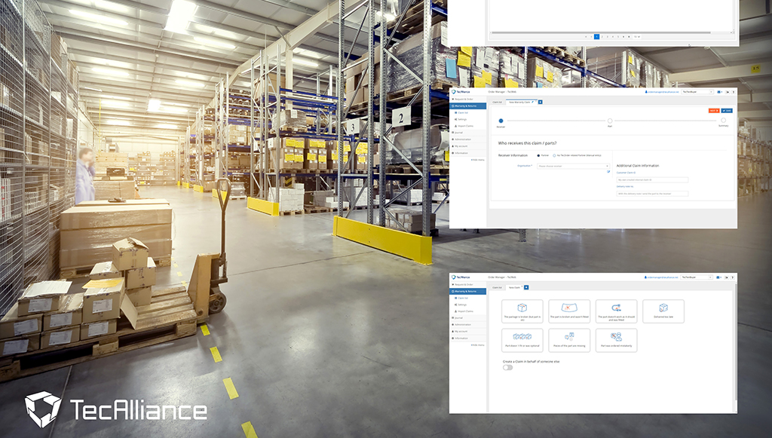Viewport: 772px width, 438px height.
Task: Switch to the 'Claim list' tab in warranty form
Action: (x=497, y=101)
